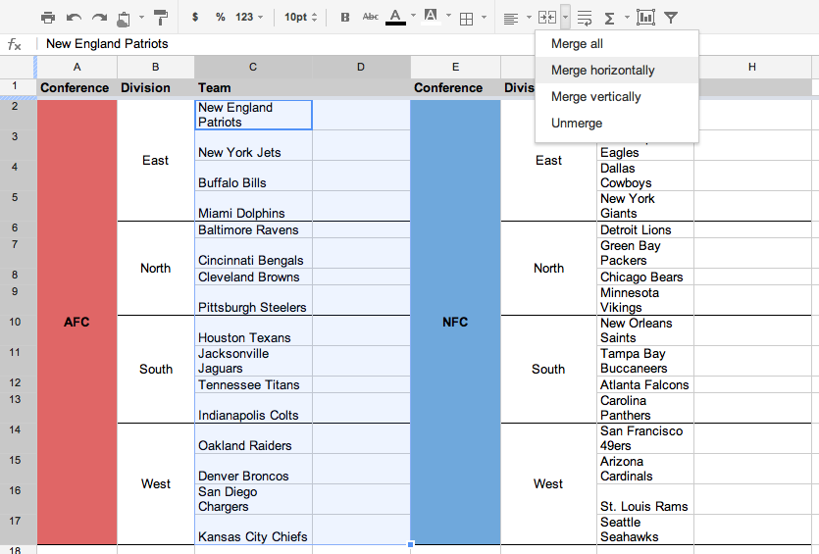Viewport: 819px width, 554px height.
Task: Click the St. Louis Rams cell
Action: (x=645, y=499)
